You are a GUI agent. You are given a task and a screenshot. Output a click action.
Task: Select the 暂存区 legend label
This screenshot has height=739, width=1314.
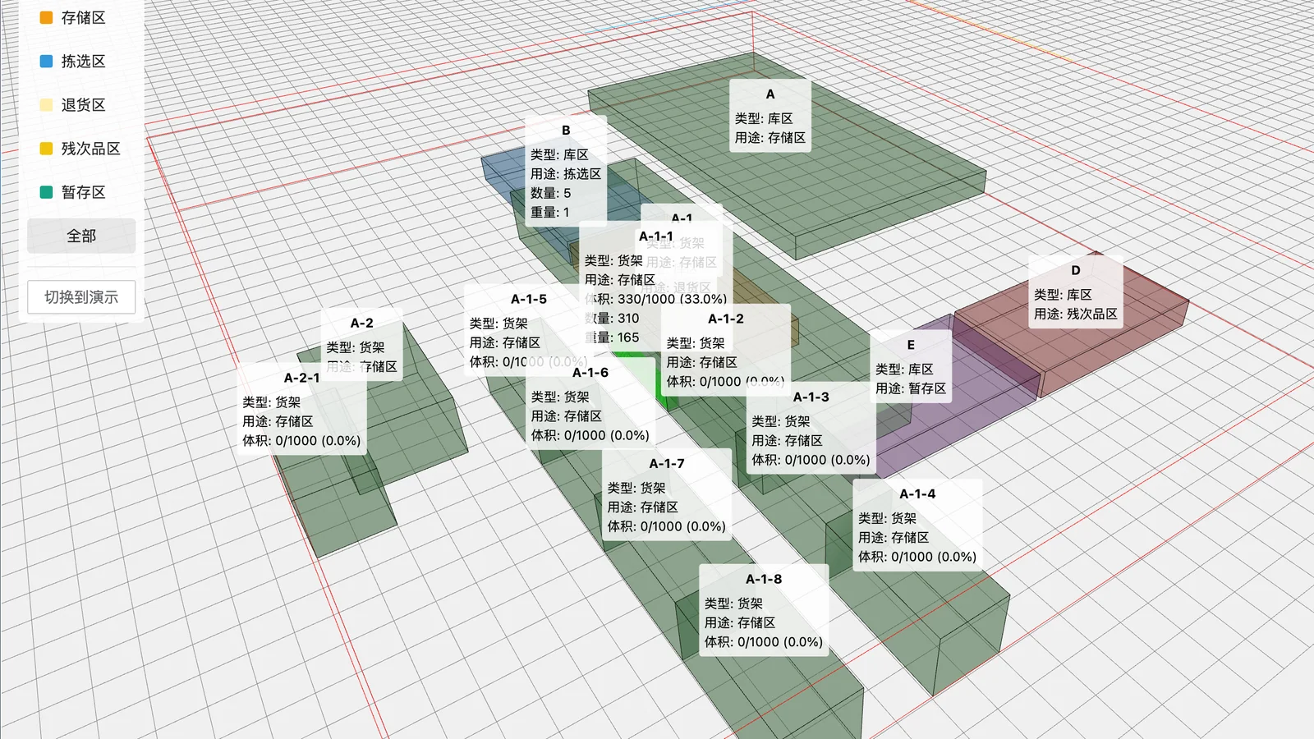click(x=84, y=192)
